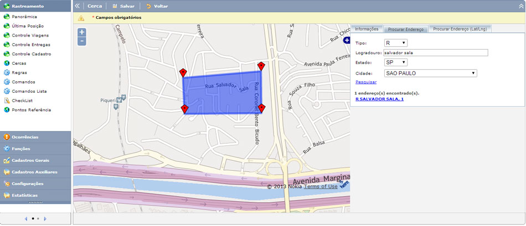Collapse the left sidebar with double-arrow icon

78,6
